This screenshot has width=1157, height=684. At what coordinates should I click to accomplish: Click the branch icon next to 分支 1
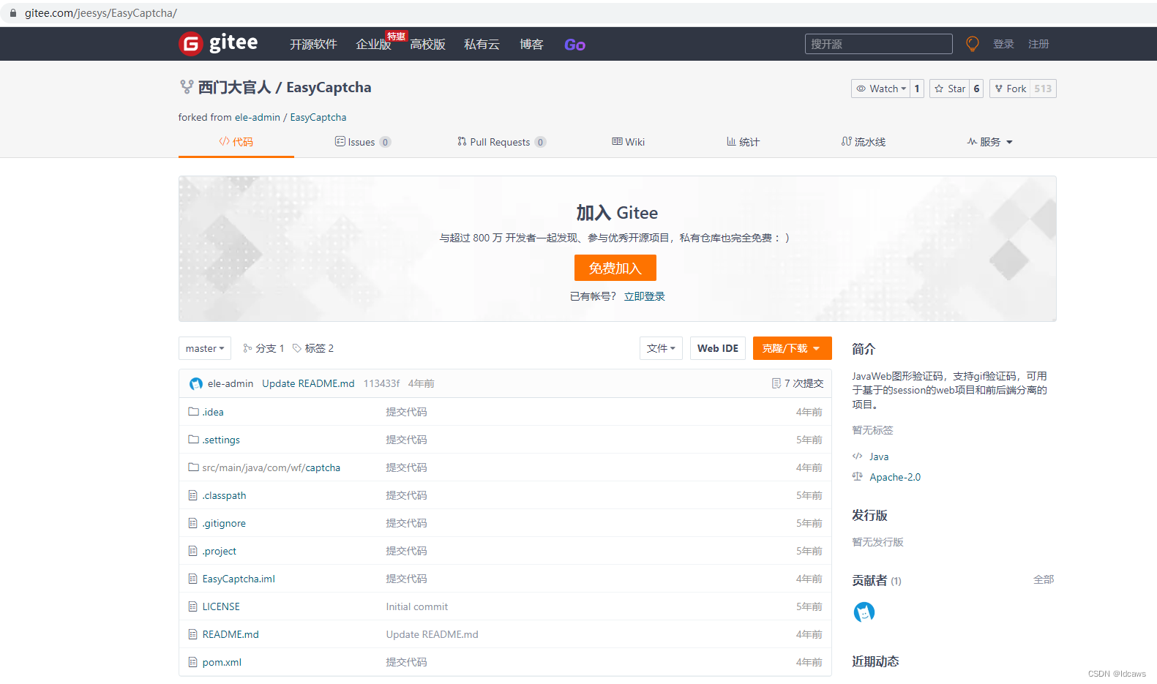[247, 348]
